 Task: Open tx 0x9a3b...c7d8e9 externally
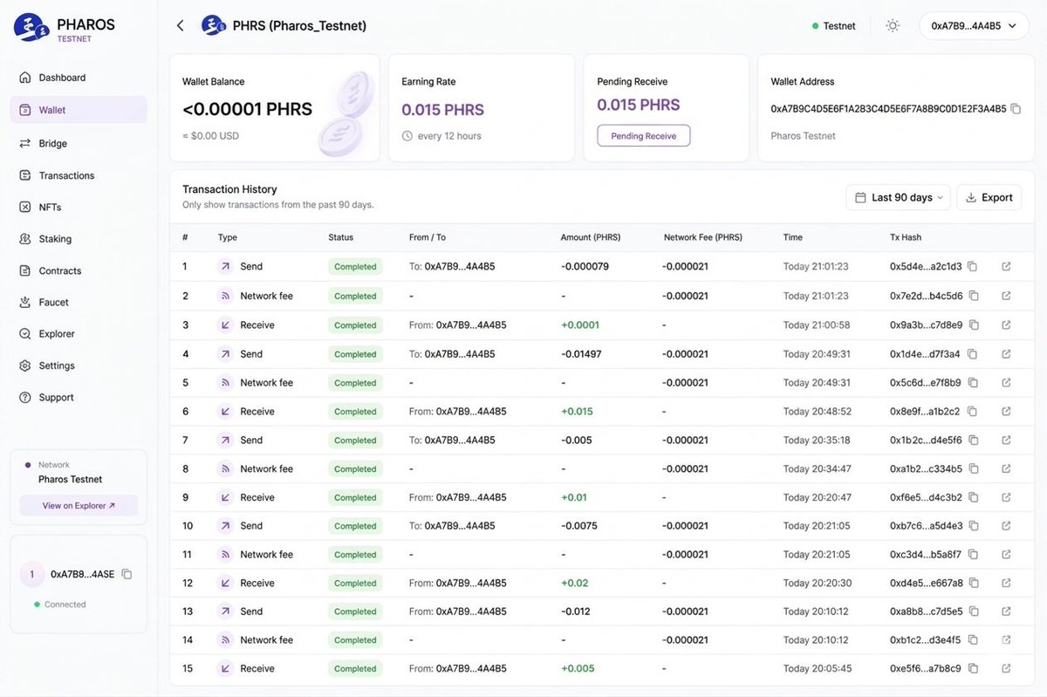pos(1006,325)
